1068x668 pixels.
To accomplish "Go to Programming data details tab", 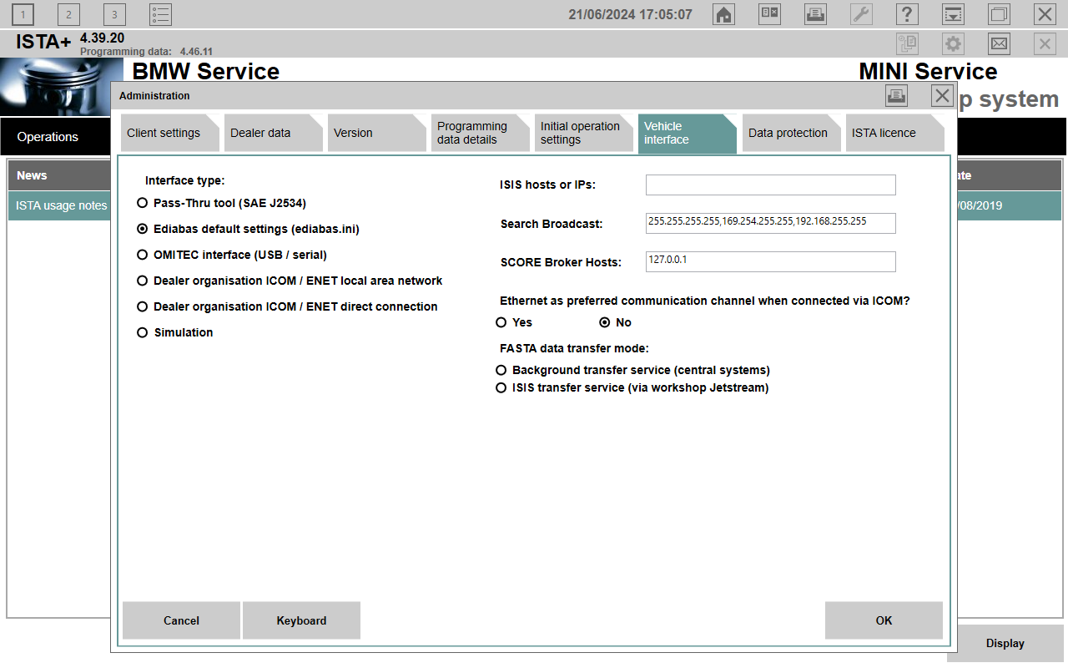I will click(x=481, y=133).
